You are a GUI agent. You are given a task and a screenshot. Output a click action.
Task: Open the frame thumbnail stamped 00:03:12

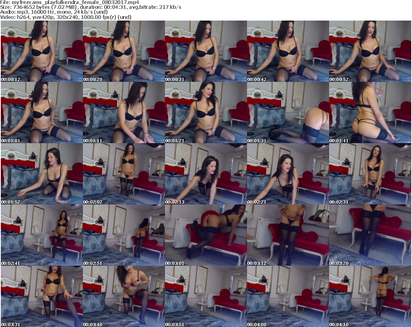tap(288, 235)
